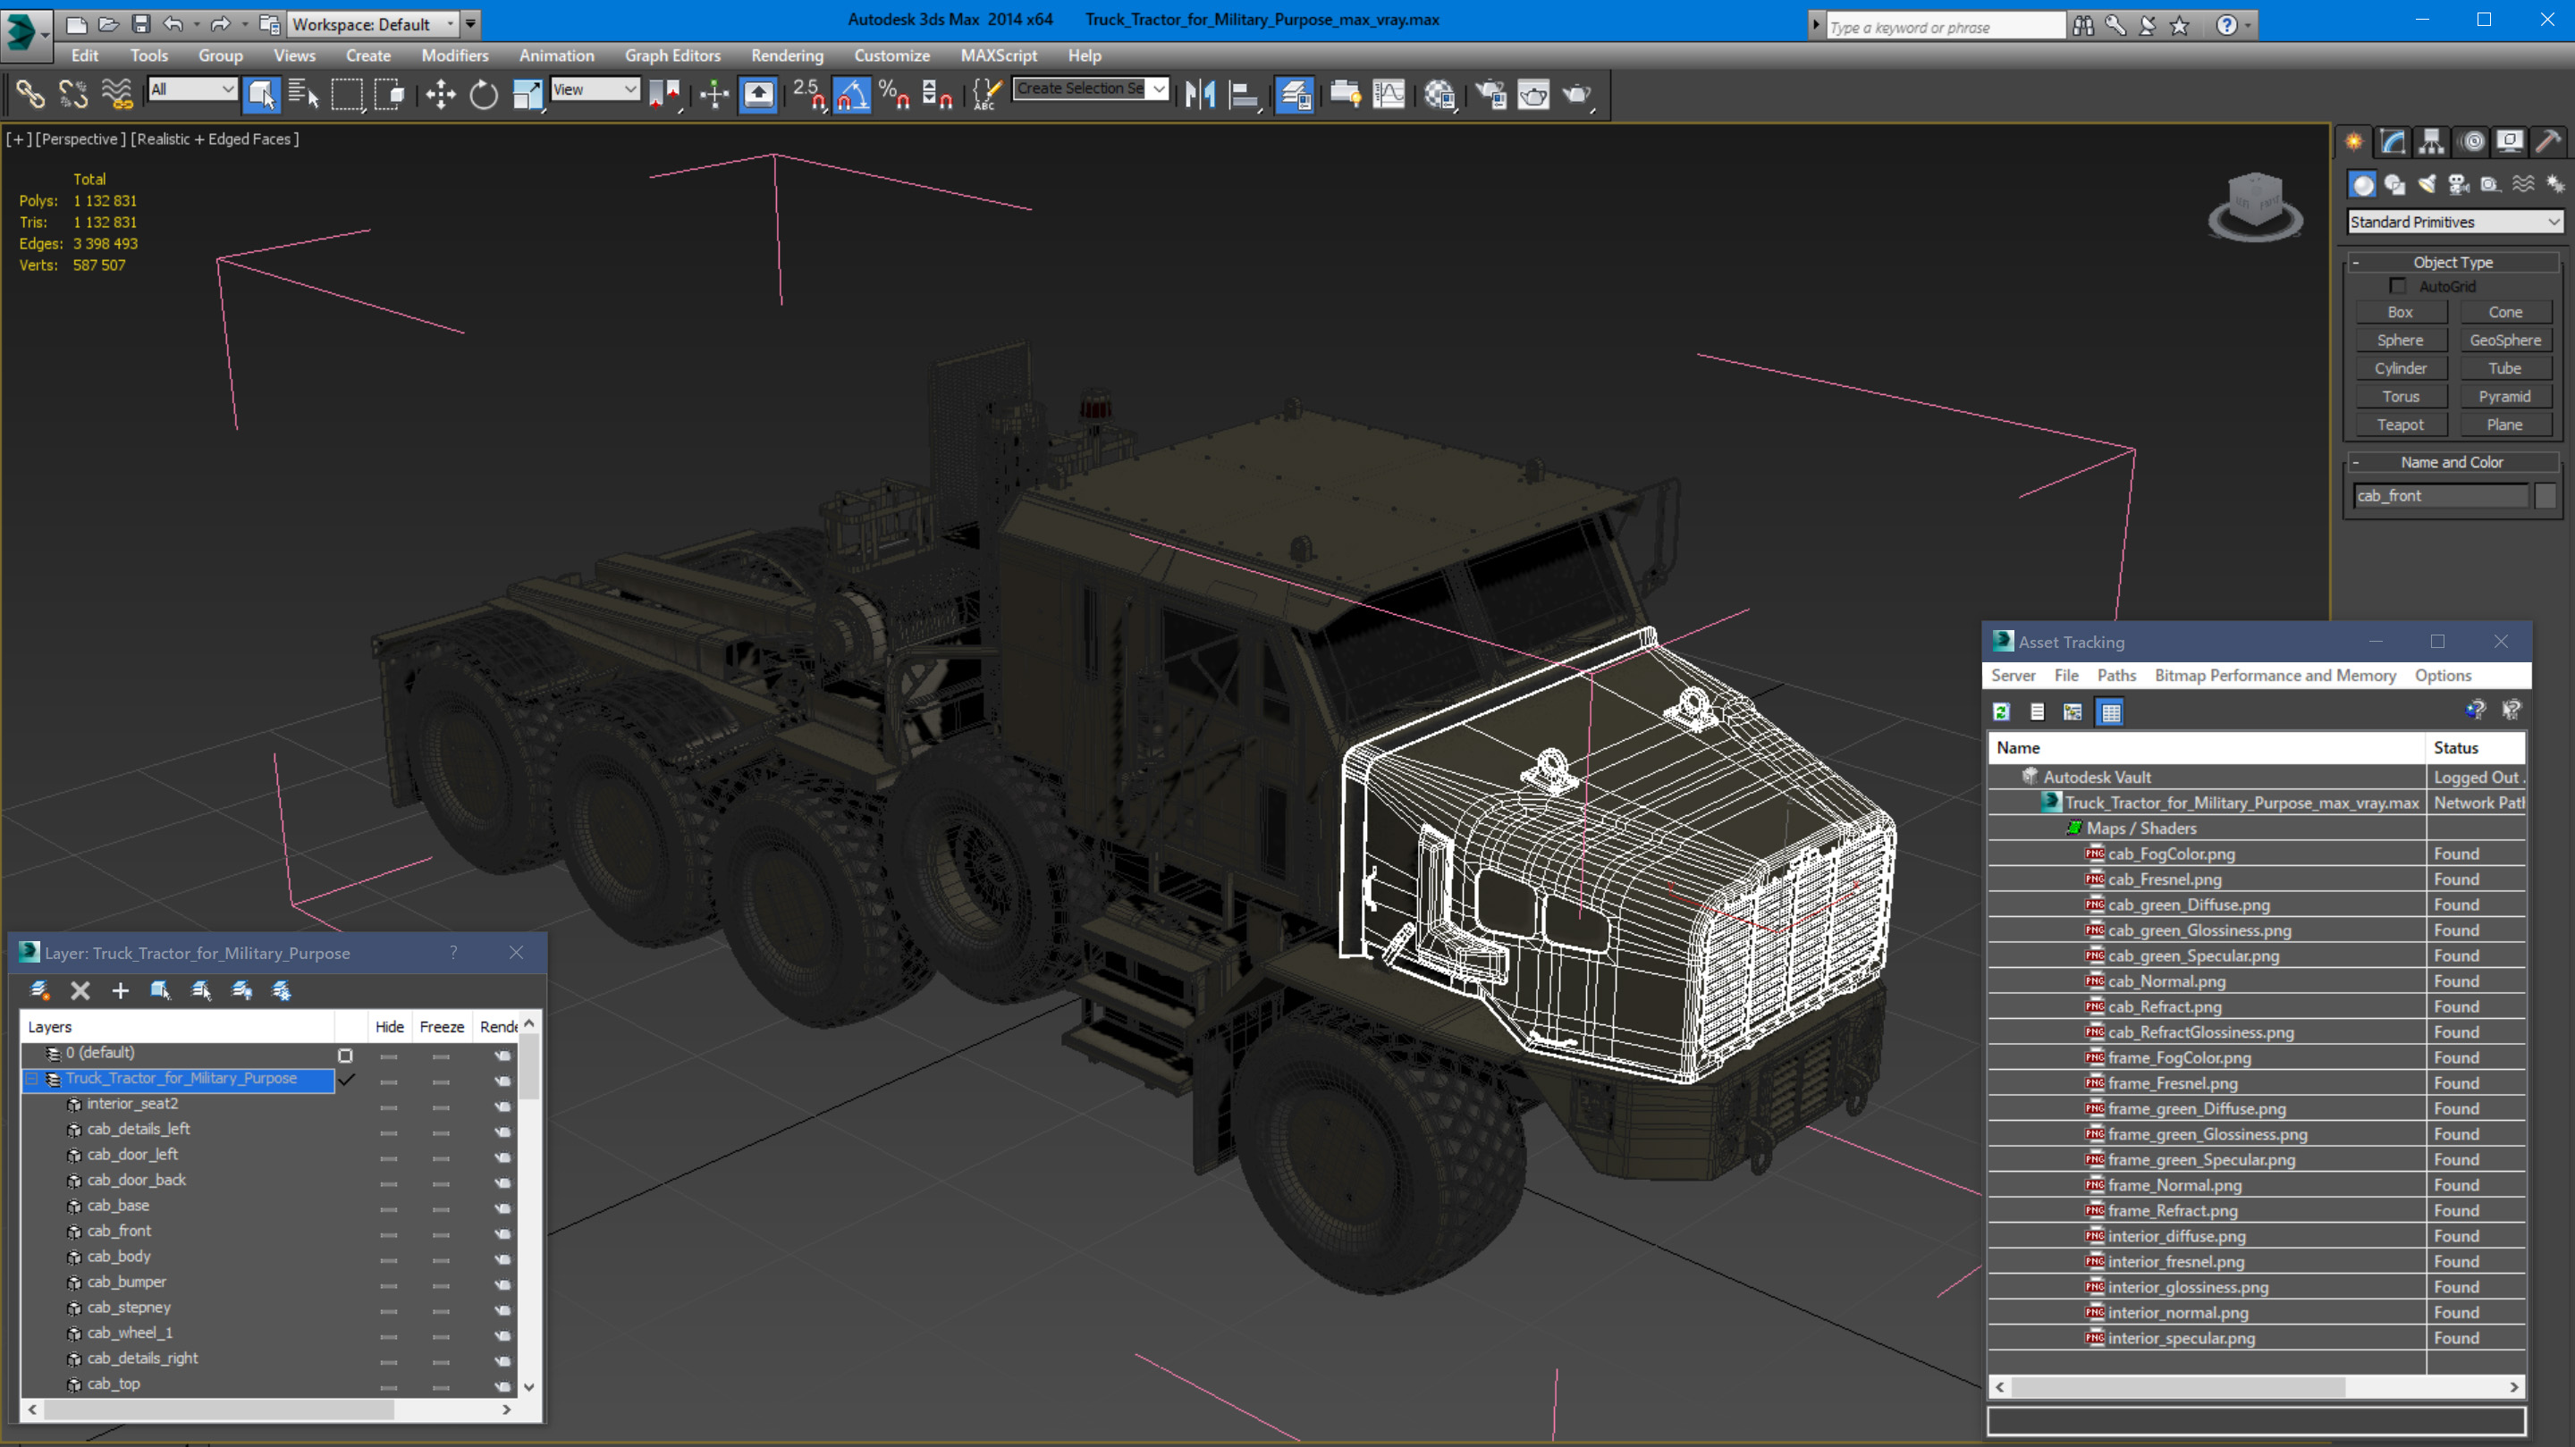Open Paths menu in Asset Tracking
The height and width of the screenshot is (1447, 2575).
click(2116, 676)
